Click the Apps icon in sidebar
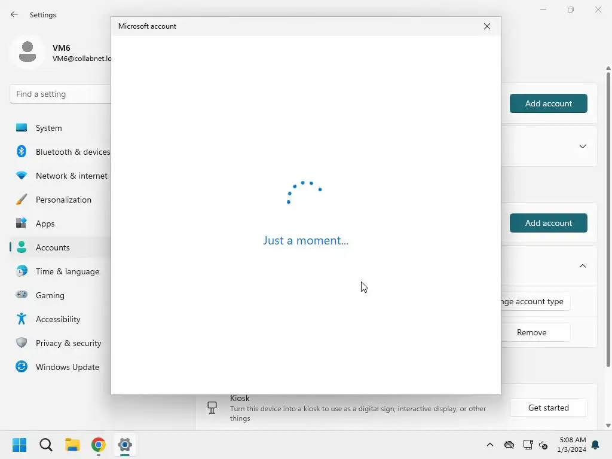Viewport: 612px width, 459px height. tap(22, 223)
